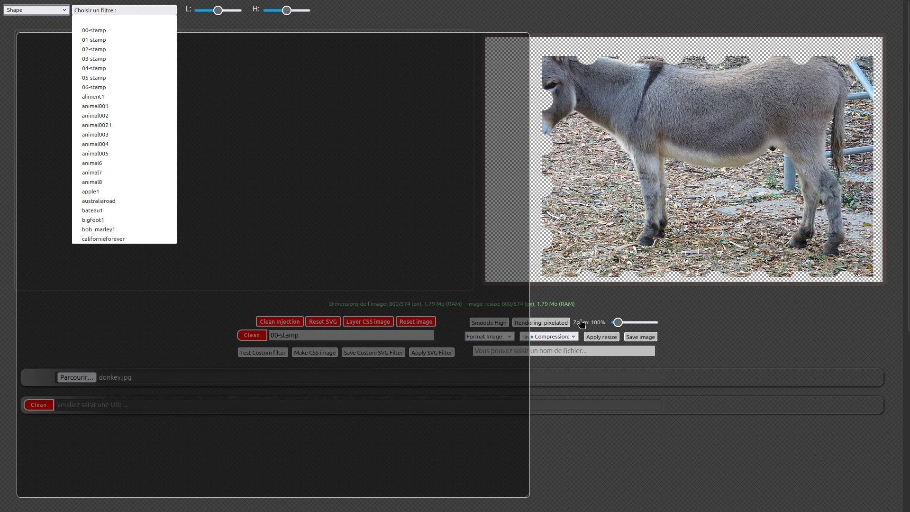Viewport: 910px width, 512px height.
Task: Open the Choisir un filtre dropdown
Action: 124,10
